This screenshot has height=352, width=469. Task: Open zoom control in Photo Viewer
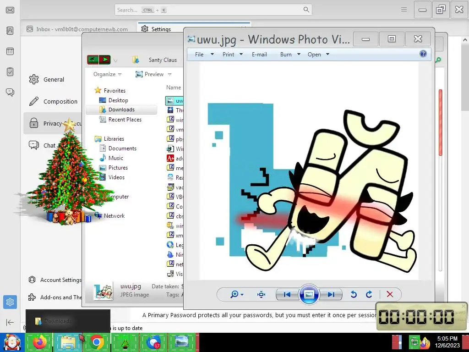click(237, 295)
